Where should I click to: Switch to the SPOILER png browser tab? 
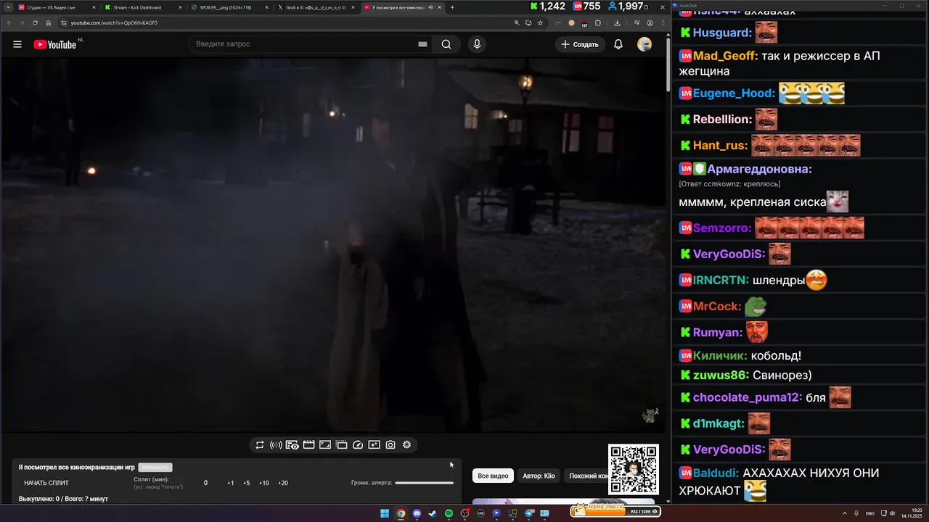click(231, 7)
